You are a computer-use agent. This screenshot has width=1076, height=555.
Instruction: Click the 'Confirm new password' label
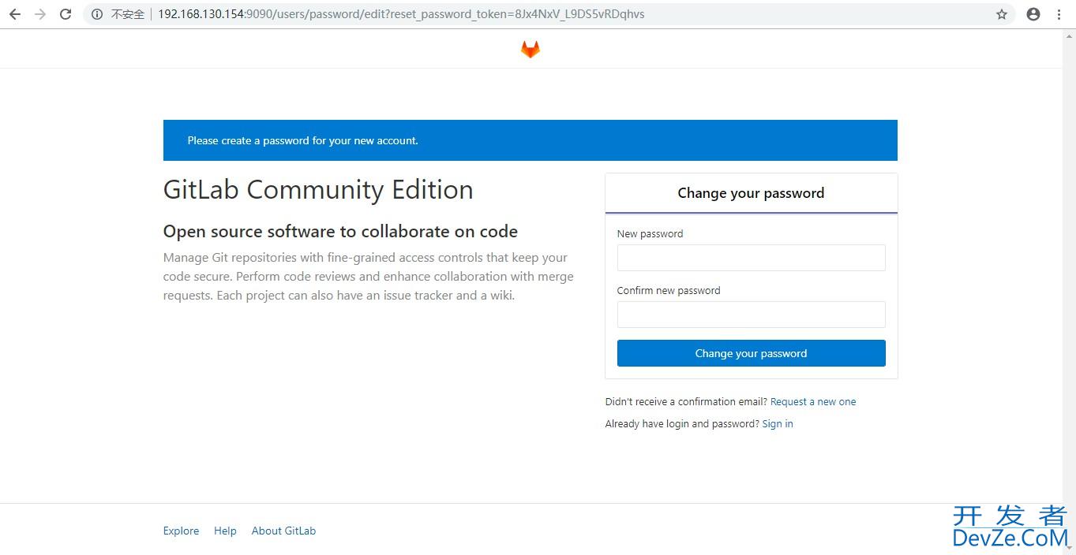pos(669,290)
